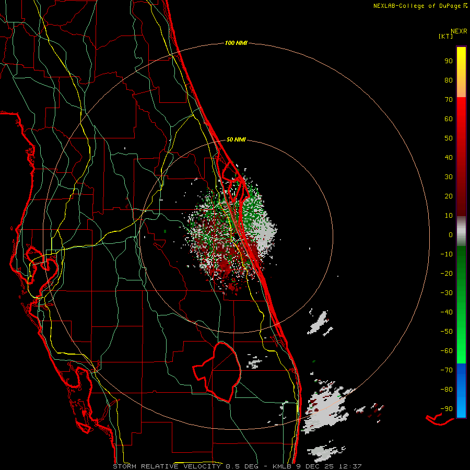Image resolution: width=470 pixels, height=470 pixels.
Task: Select the 50 value on velocity scale
Action: 449,138
